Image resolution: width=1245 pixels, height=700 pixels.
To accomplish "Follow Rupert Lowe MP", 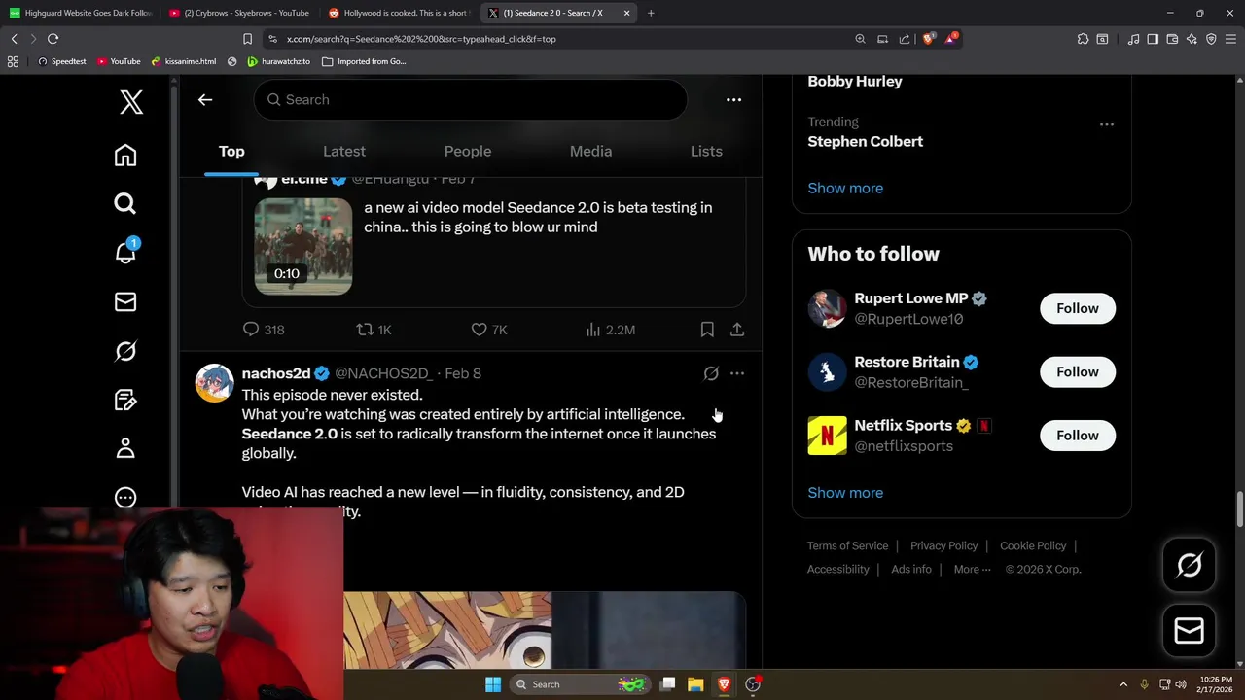I will [x=1078, y=308].
